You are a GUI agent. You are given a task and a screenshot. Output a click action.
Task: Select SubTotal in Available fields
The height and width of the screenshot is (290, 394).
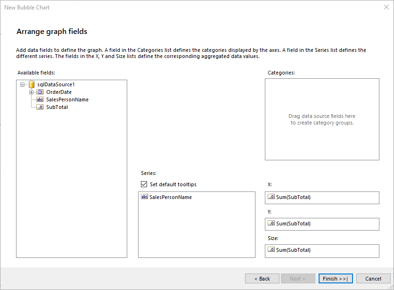(x=57, y=107)
